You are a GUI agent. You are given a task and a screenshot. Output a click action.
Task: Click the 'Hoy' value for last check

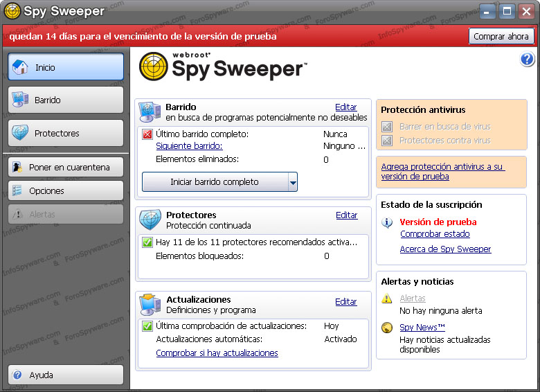pos(332,326)
